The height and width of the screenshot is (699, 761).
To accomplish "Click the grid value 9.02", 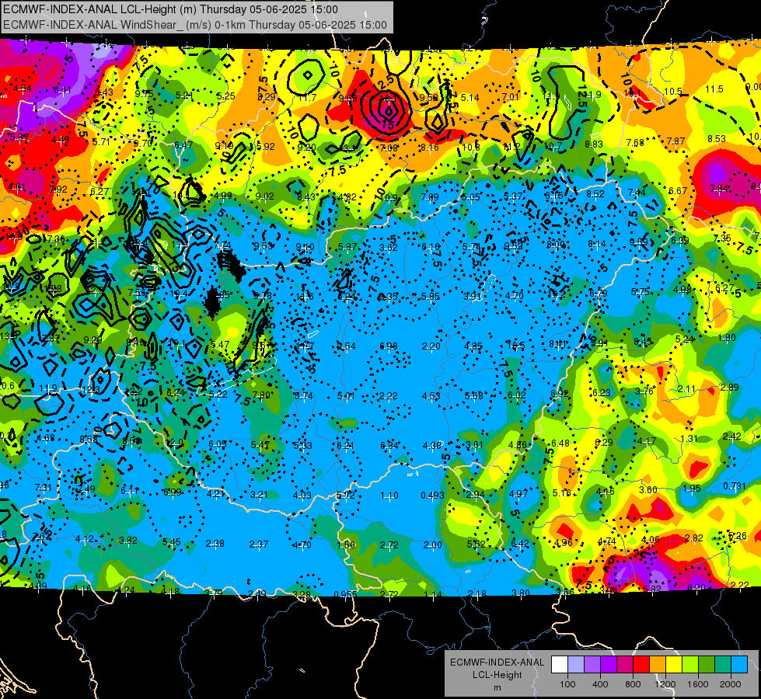I will click(x=264, y=196).
